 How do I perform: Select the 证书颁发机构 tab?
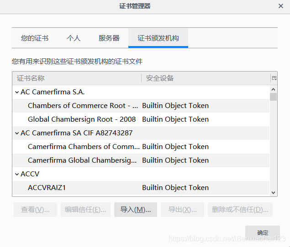click(158, 38)
